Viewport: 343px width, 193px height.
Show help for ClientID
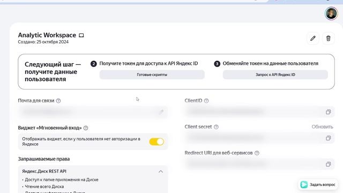click(206, 101)
